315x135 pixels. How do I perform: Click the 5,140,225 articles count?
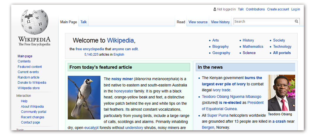91,54
